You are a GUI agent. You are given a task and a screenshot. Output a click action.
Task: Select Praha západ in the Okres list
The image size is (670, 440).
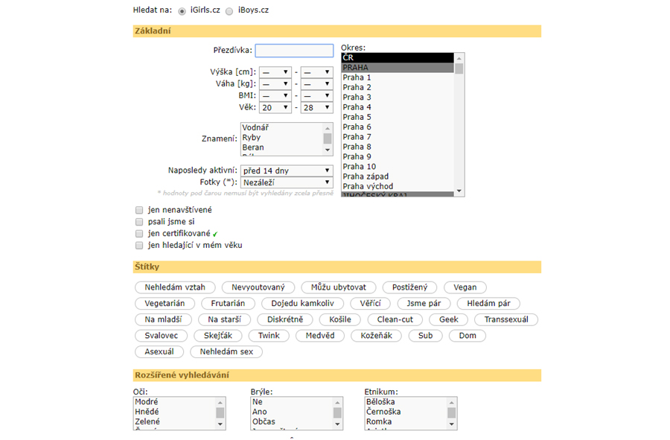[x=398, y=176]
